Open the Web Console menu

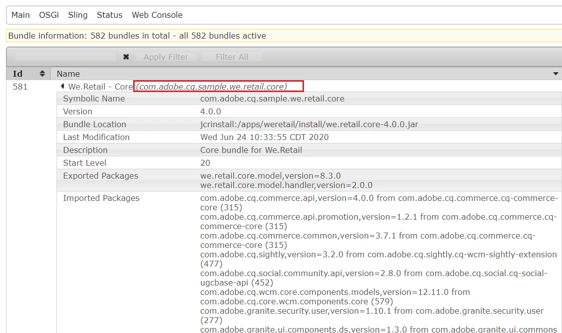coord(157,15)
